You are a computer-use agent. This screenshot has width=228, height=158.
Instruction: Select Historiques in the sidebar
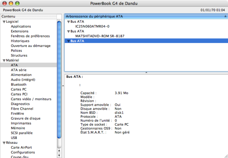20,41
